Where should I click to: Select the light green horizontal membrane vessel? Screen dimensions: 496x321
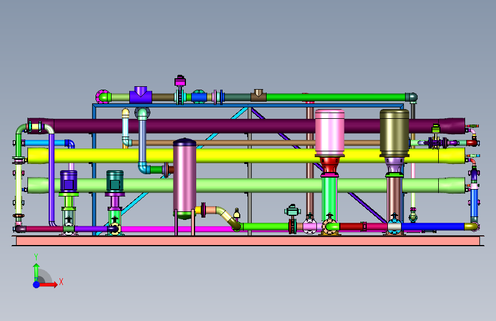click(247, 186)
